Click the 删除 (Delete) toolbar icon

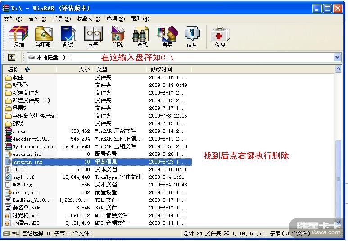click(x=118, y=36)
